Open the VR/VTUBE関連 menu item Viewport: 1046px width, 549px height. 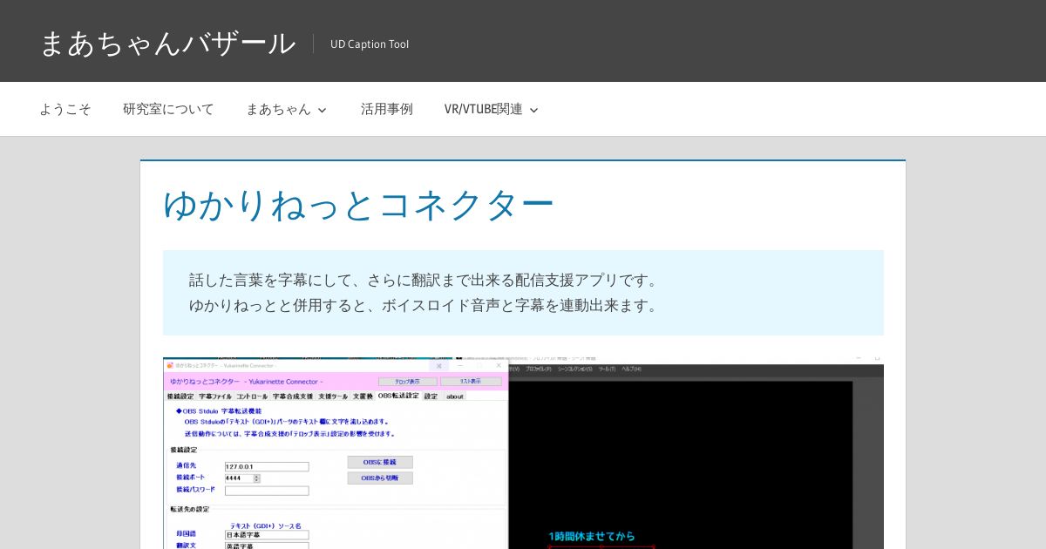[x=483, y=109]
